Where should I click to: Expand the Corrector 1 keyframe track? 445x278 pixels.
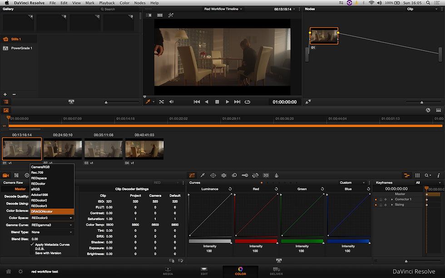pos(392,200)
